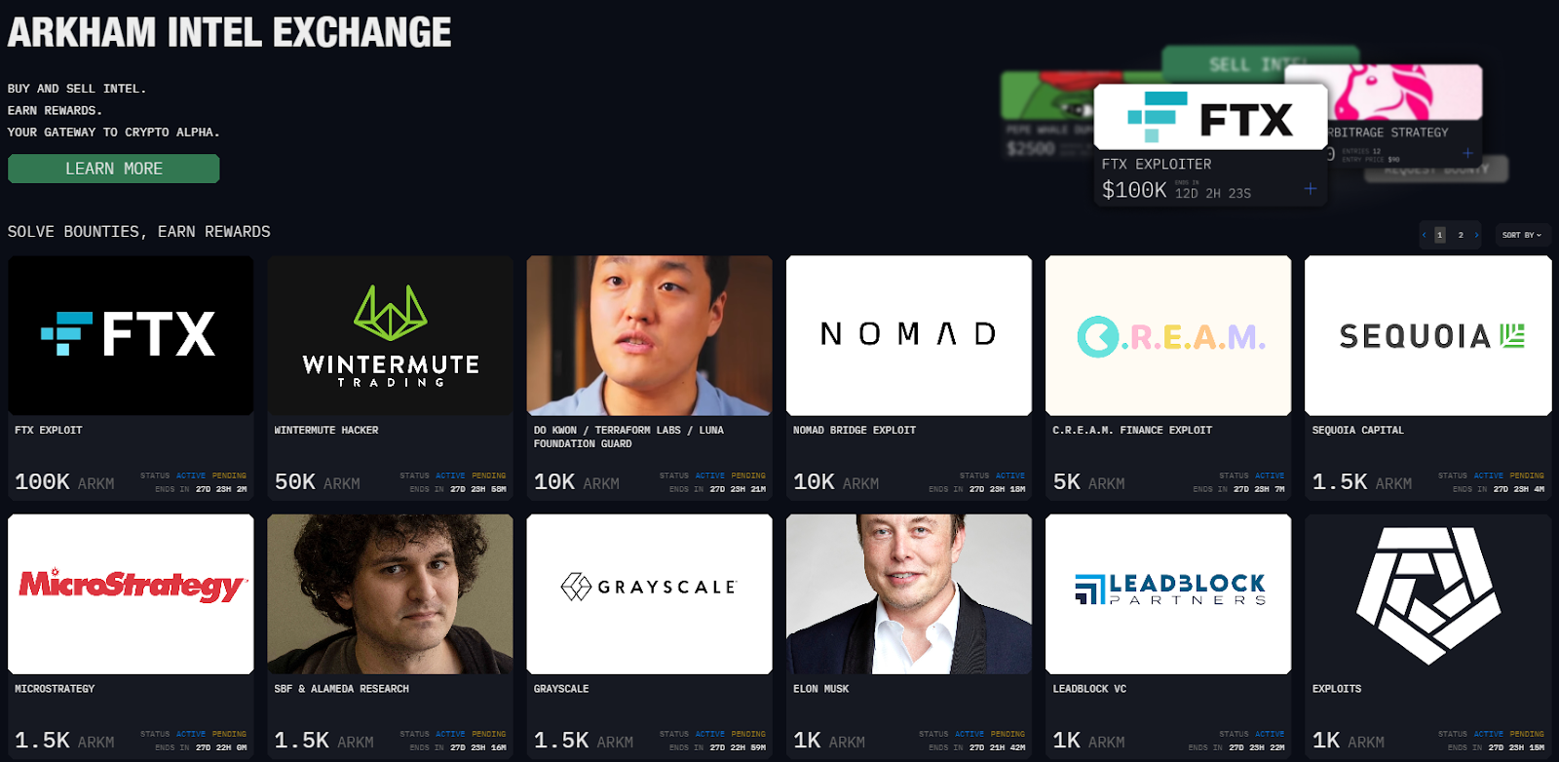1559x762 pixels.
Task: Open the MicroStrategy logo bounty
Action: tap(131, 594)
